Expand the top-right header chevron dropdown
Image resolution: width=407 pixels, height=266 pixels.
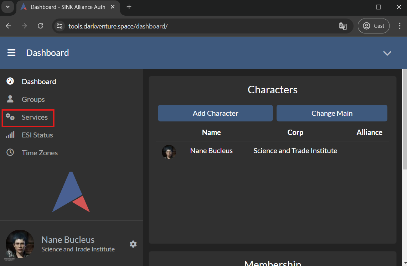(x=387, y=53)
